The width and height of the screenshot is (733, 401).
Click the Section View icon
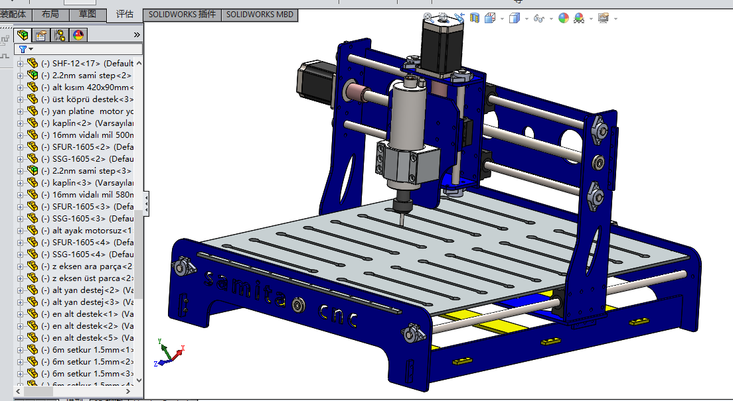[x=475, y=18]
